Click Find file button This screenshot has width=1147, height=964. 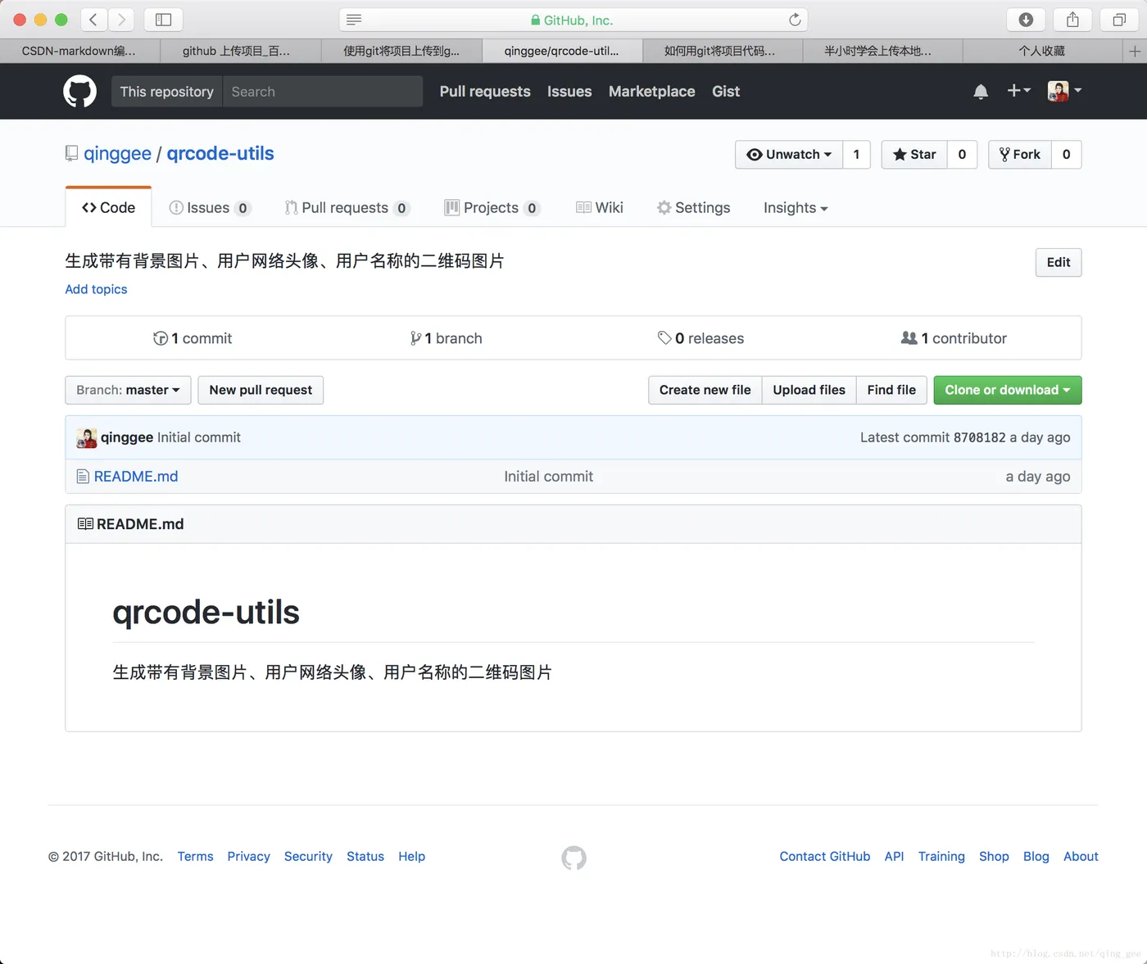point(891,390)
